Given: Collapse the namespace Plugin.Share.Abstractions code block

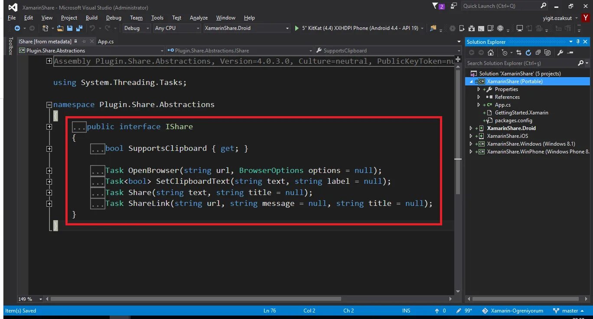Looking at the screenshot, I should coord(49,105).
